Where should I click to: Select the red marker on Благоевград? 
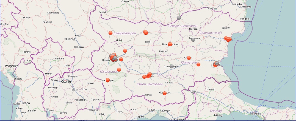tap(108, 80)
